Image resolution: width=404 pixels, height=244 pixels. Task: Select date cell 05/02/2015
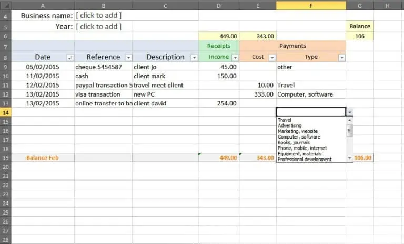click(43, 67)
